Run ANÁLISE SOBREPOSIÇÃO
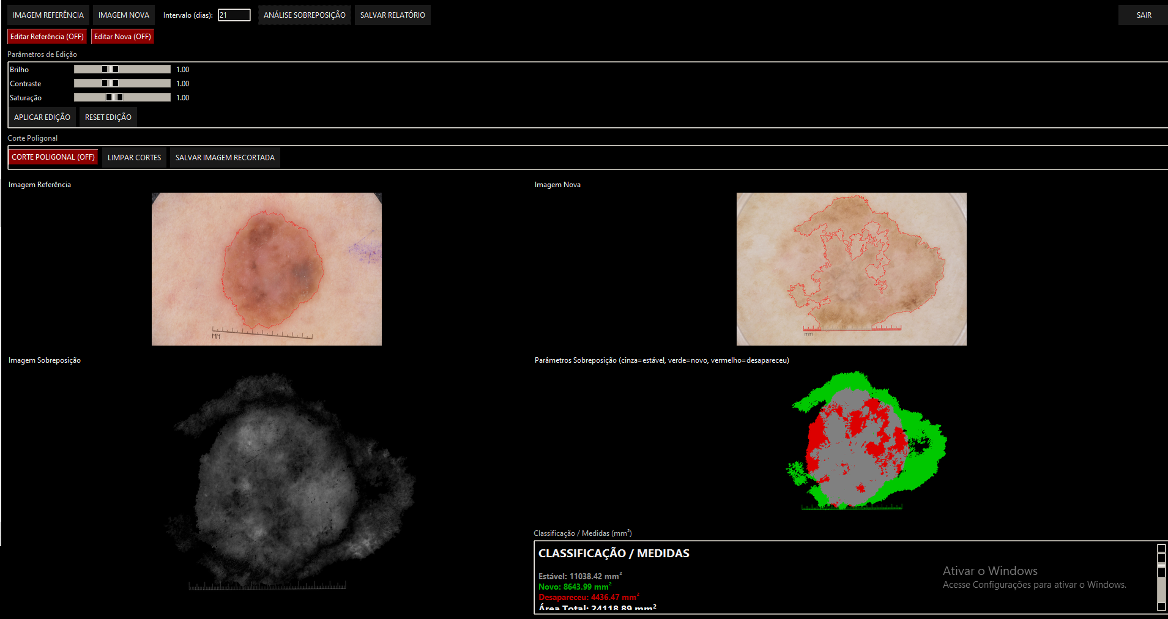 (x=304, y=15)
